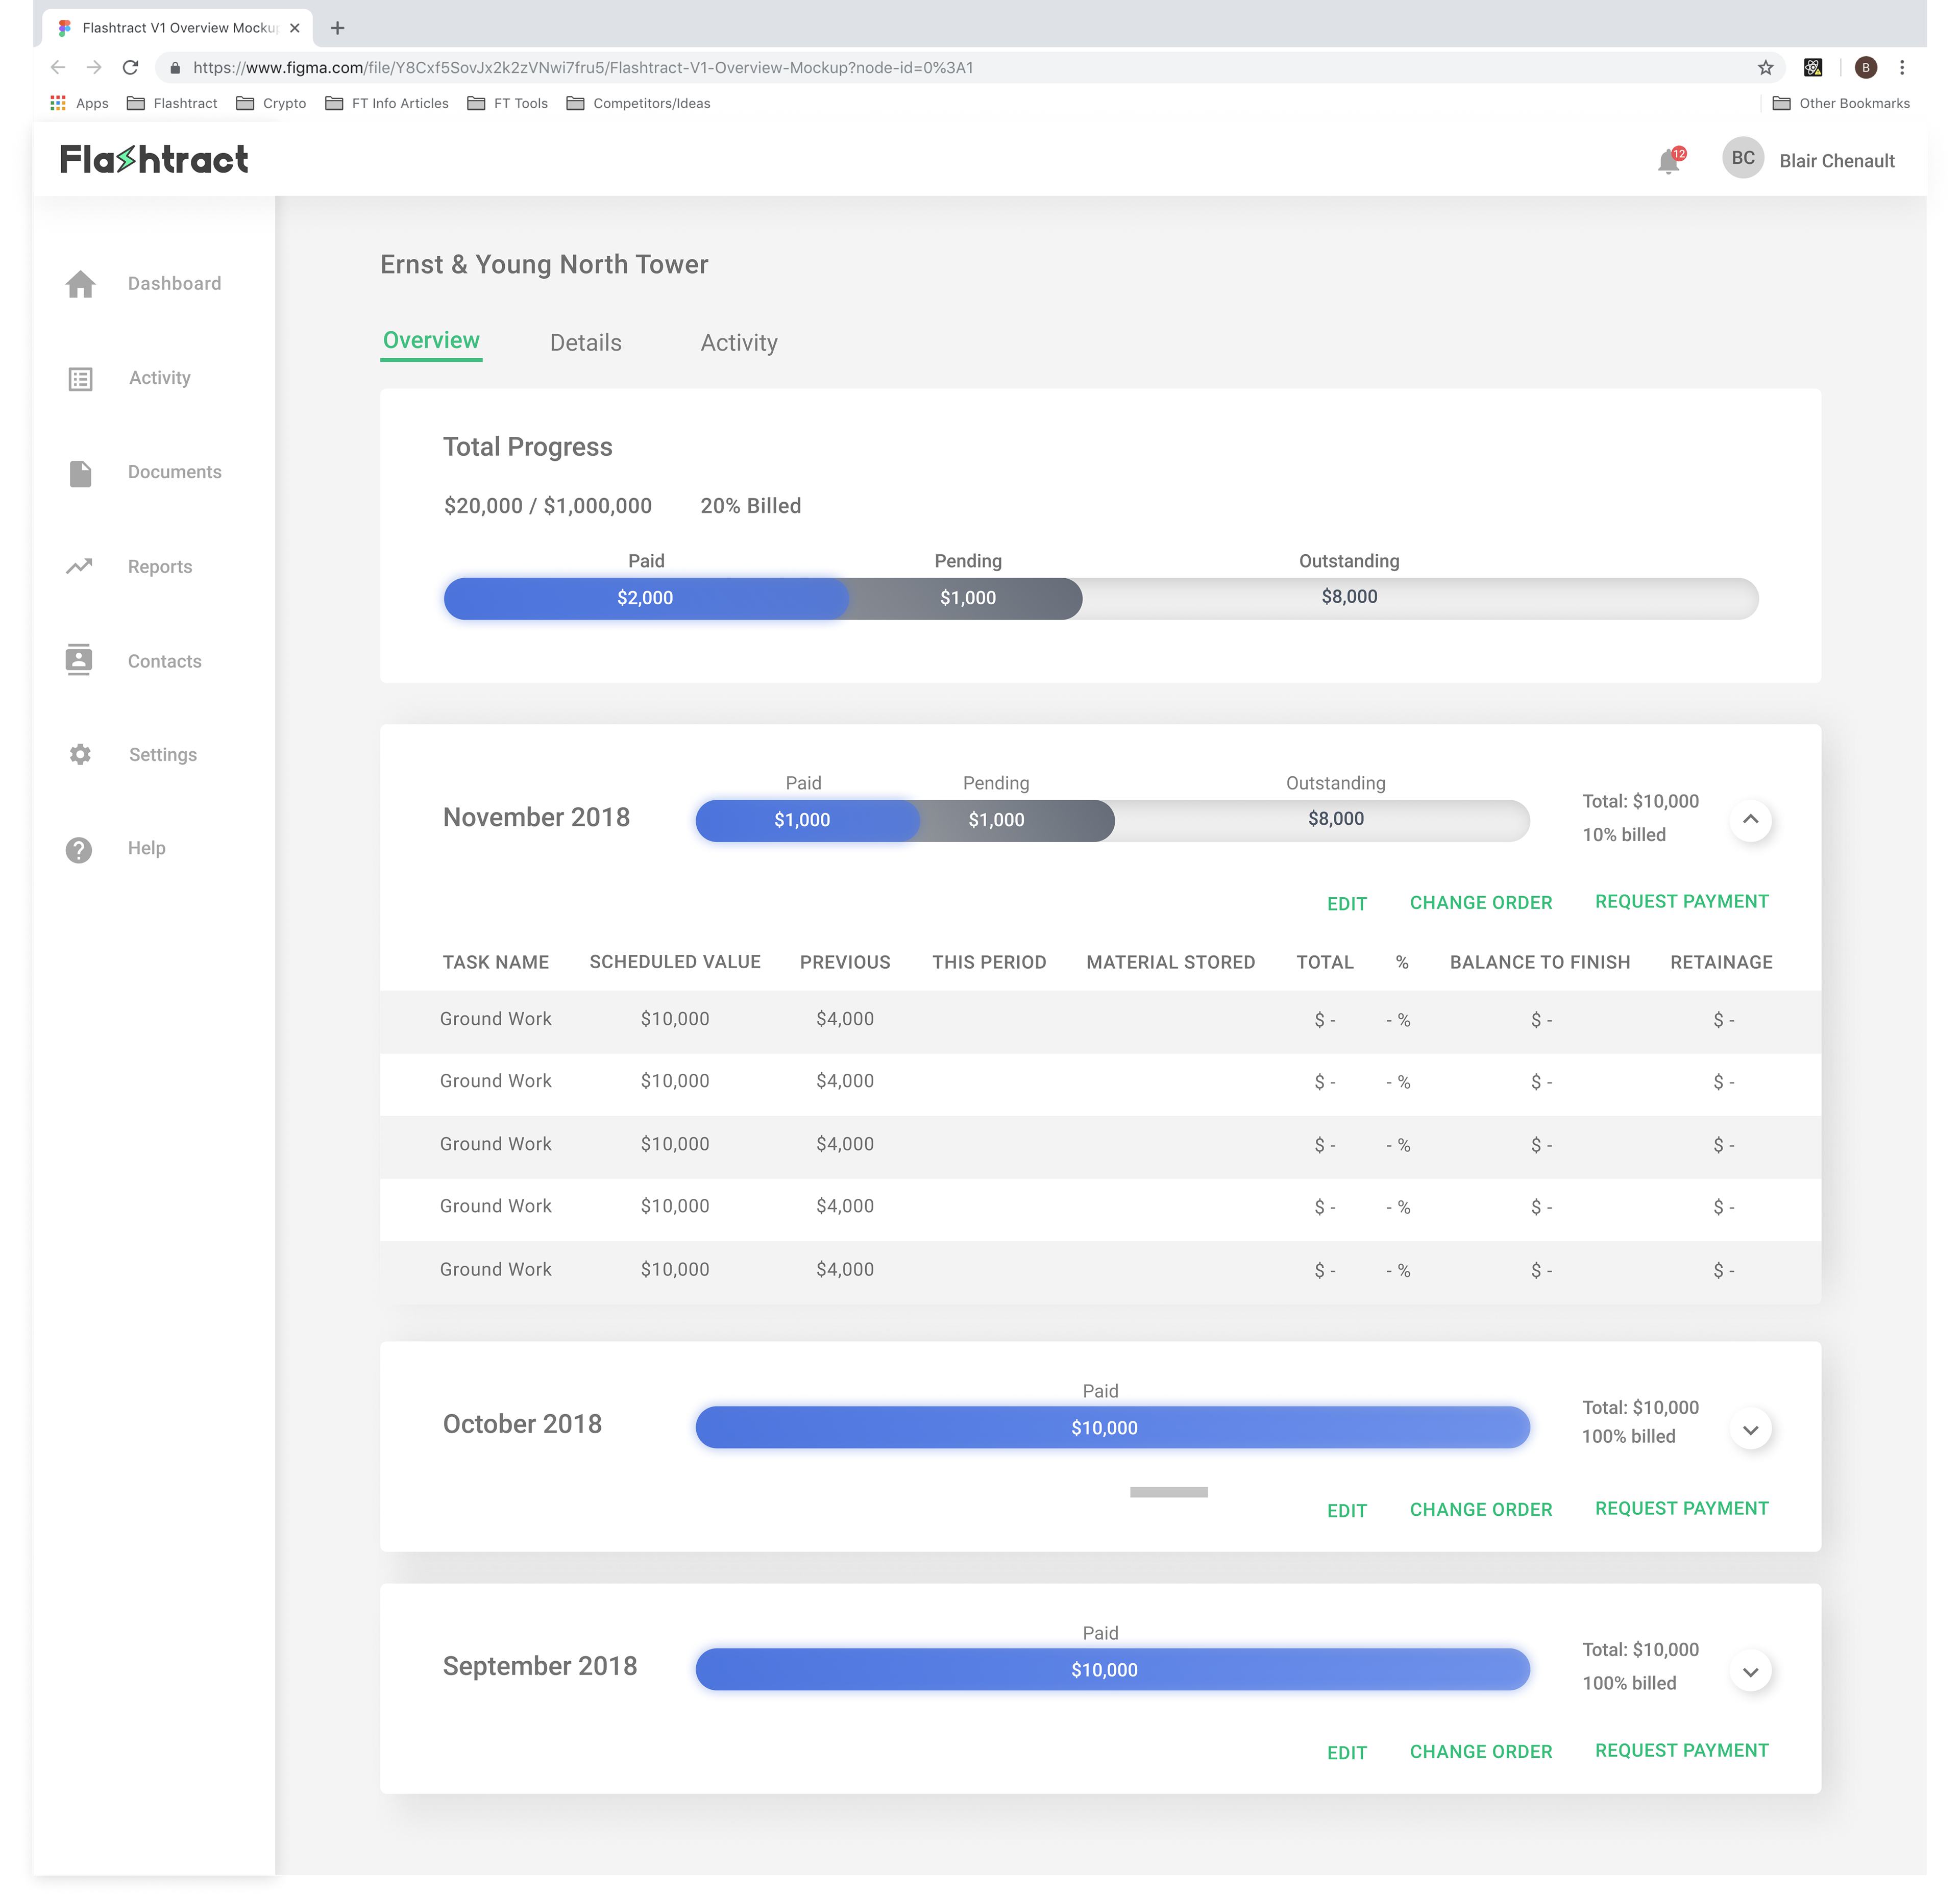Bookmark the page with the star icon
1960x1896 pixels.
coord(1765,68)
